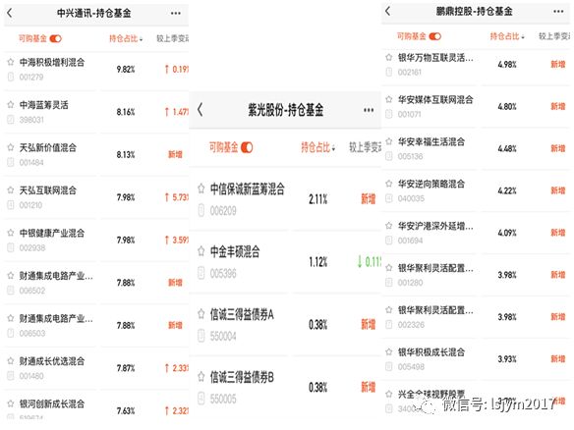Viewport: 574px width, 430px height.
Task: Click fund code 001279
Action: [x=31, y=77]
